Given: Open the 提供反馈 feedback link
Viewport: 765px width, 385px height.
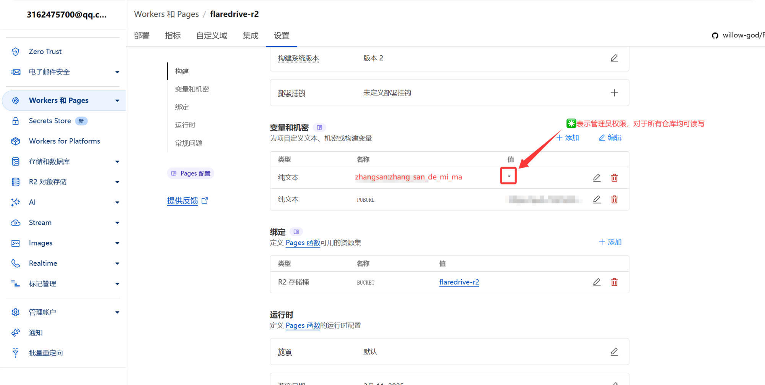Looking at the screenshot, I should pos(187,201).
